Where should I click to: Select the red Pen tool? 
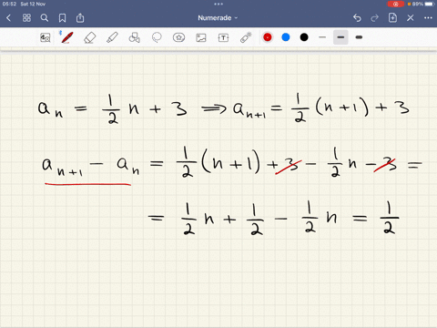click(x=66, y=37)
